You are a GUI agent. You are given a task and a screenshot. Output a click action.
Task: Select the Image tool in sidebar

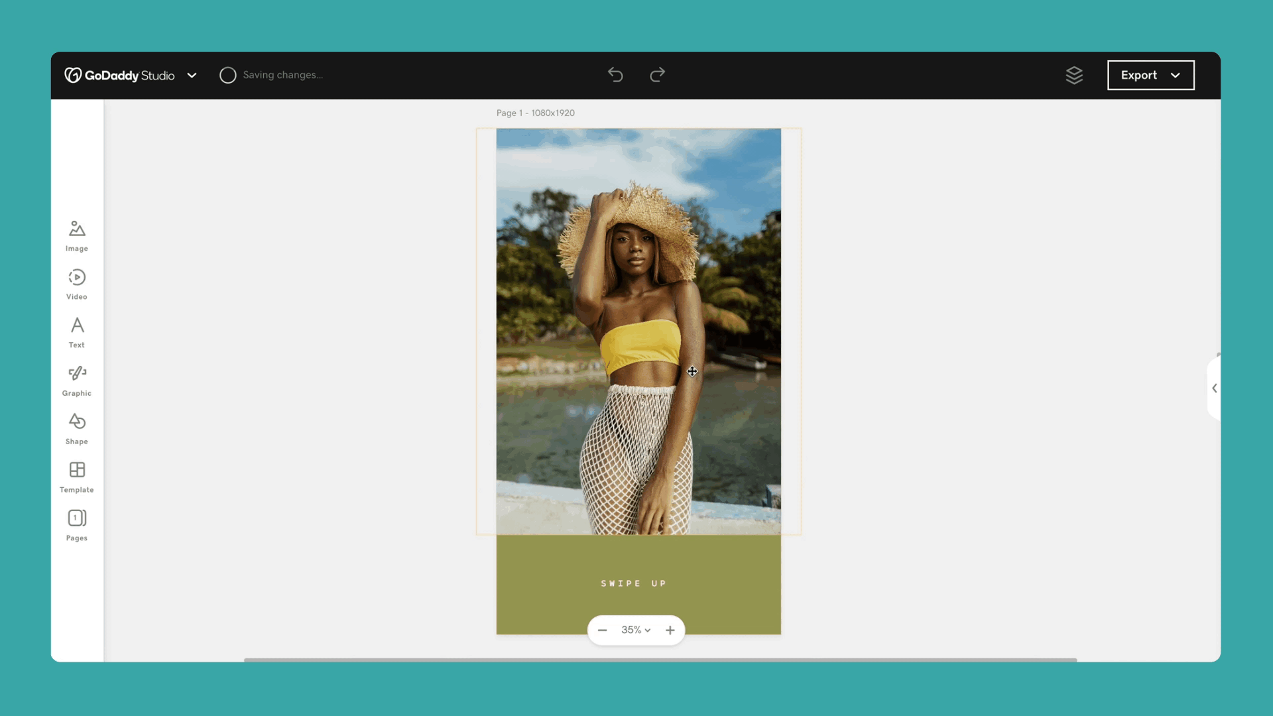click(x=77, y=235)
